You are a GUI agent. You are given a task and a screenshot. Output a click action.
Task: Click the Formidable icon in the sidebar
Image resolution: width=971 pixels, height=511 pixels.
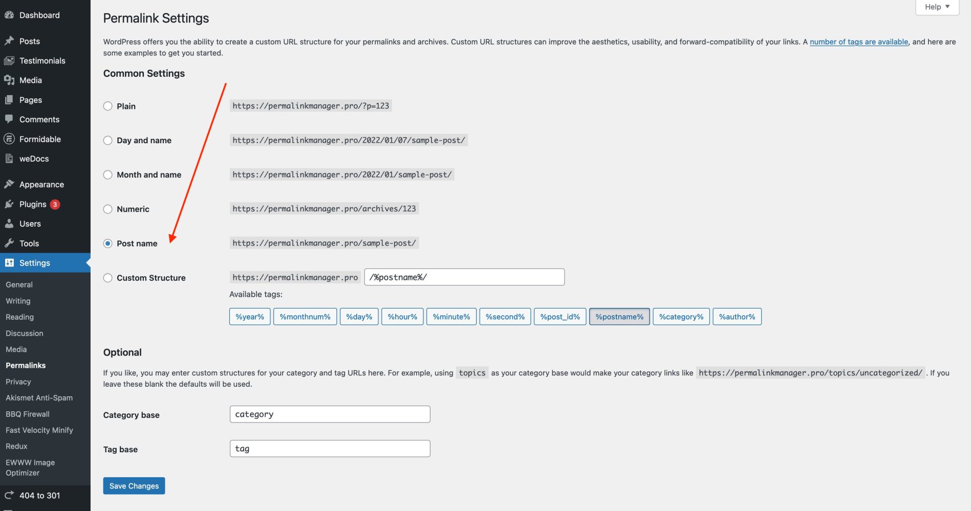click(x=9, y=139)
